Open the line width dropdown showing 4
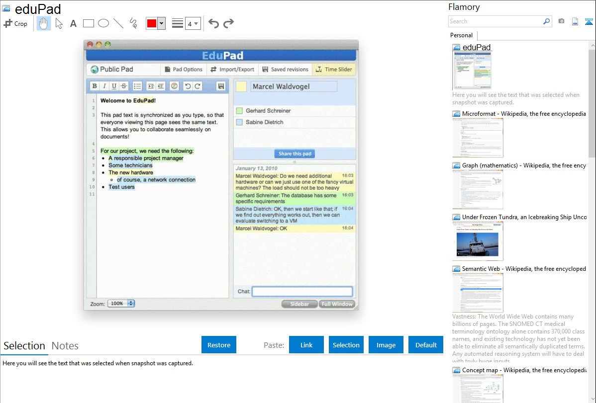The height and width of the screenshot is (403, 596). [x=193, y=23]
